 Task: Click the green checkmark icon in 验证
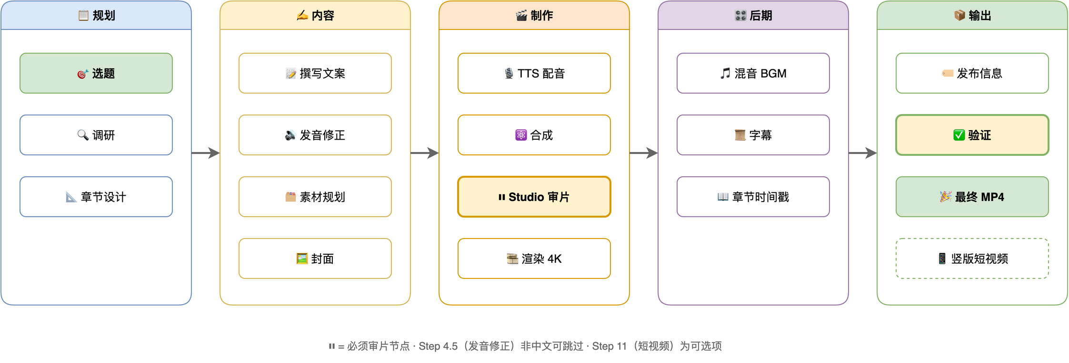(959, 135)
